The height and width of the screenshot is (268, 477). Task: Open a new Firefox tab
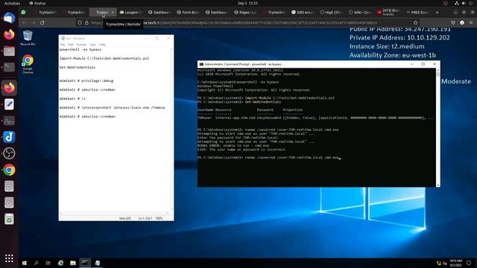click(437, 13)
